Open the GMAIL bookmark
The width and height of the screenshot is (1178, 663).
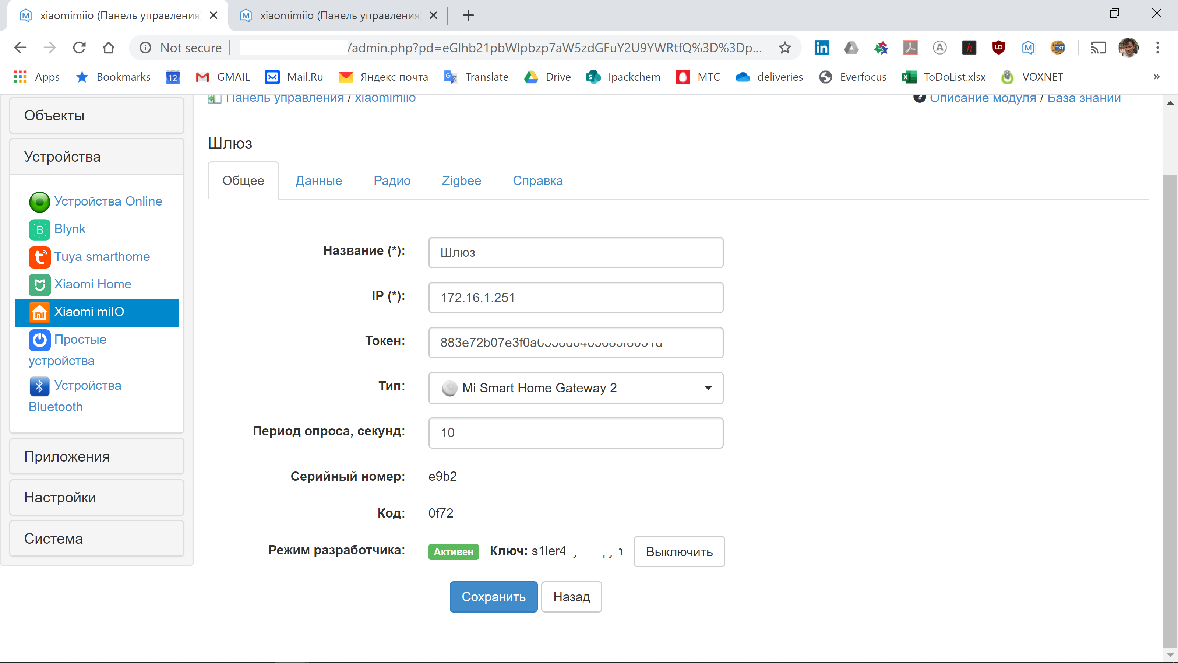(223, 77)
